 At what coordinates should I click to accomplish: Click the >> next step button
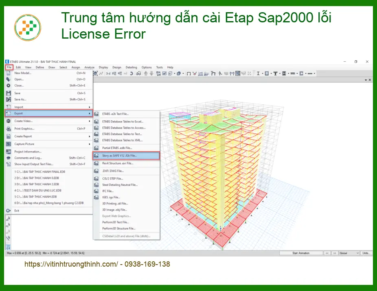tap(334, 253)
